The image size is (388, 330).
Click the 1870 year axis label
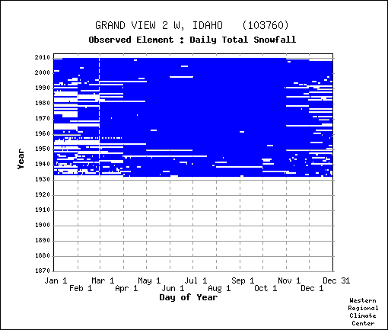(43, 271)
